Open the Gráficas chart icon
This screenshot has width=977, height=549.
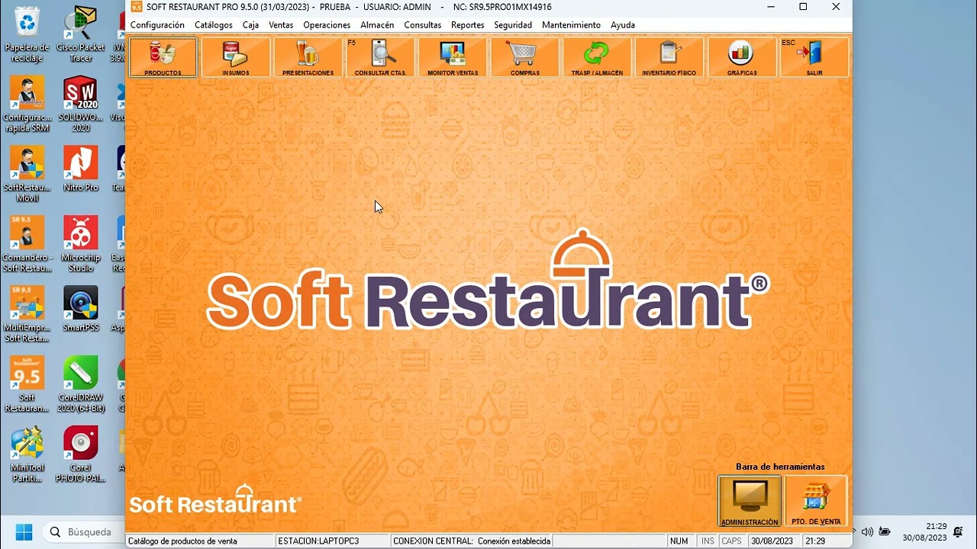(x=742, y=57)
